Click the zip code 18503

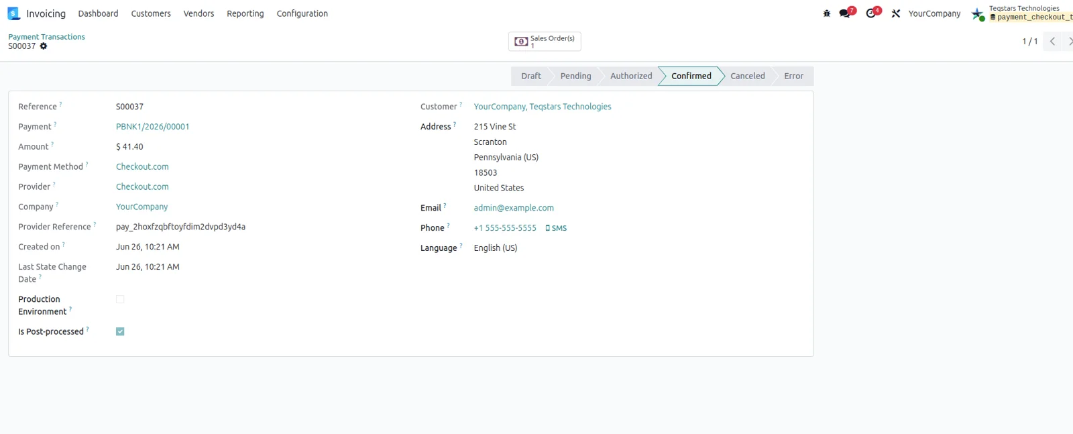(x=486, y=173)
